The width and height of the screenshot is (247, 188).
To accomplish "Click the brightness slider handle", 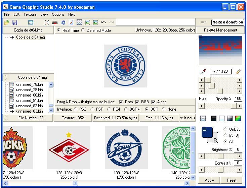I will [220, 156].
